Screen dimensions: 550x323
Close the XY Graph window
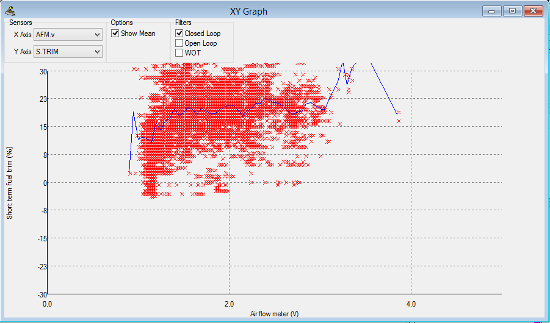pyautogui.click(x=533, y=11)
